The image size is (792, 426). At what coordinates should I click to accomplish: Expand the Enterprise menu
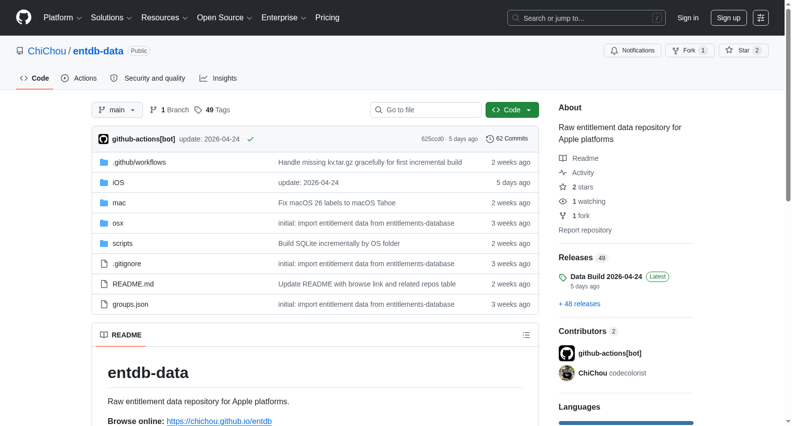pyautogui.click(x=284, y=18)
